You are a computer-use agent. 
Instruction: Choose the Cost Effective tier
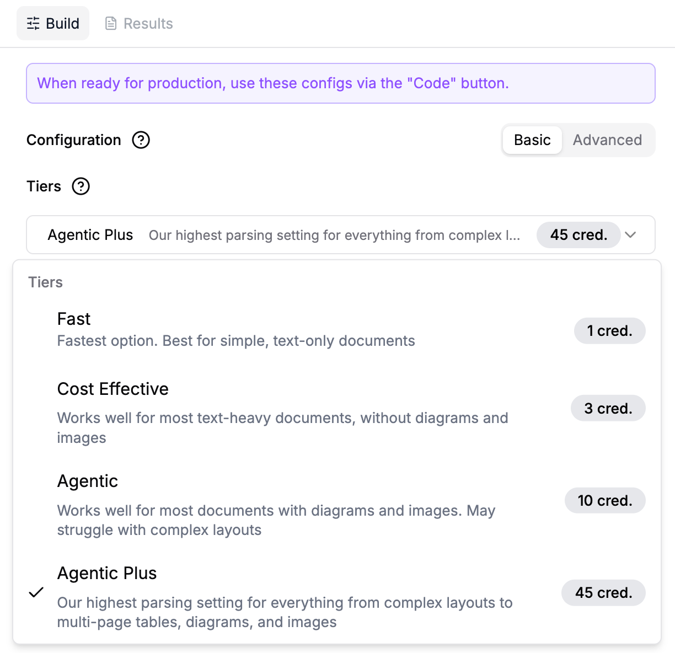(282, 412)
